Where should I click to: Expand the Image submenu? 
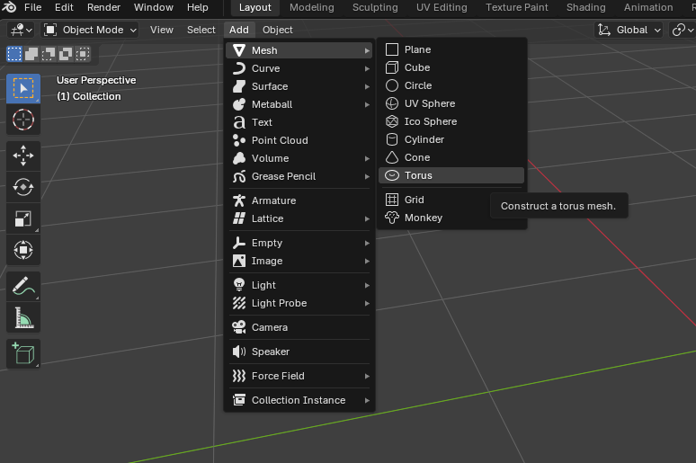point(299,261)
